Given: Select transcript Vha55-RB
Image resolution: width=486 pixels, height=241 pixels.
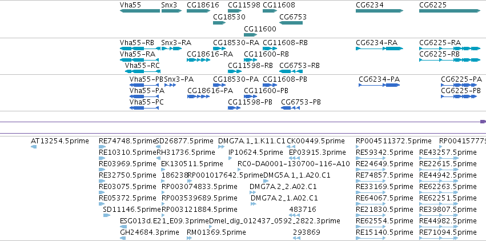Looking at the screenshot, I should coord(140,49).
